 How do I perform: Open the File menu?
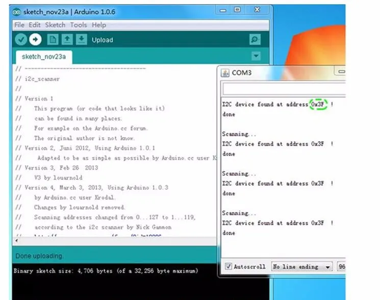19,25
